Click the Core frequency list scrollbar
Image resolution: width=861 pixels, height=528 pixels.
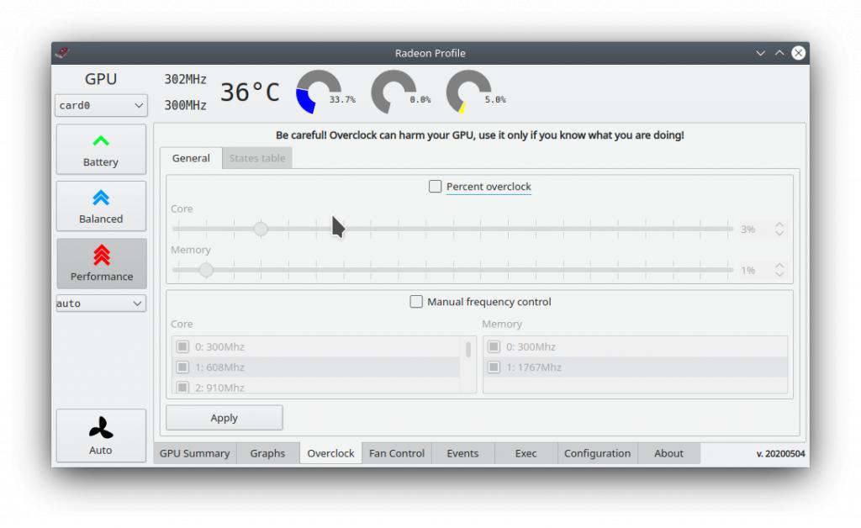pos(468,350)
